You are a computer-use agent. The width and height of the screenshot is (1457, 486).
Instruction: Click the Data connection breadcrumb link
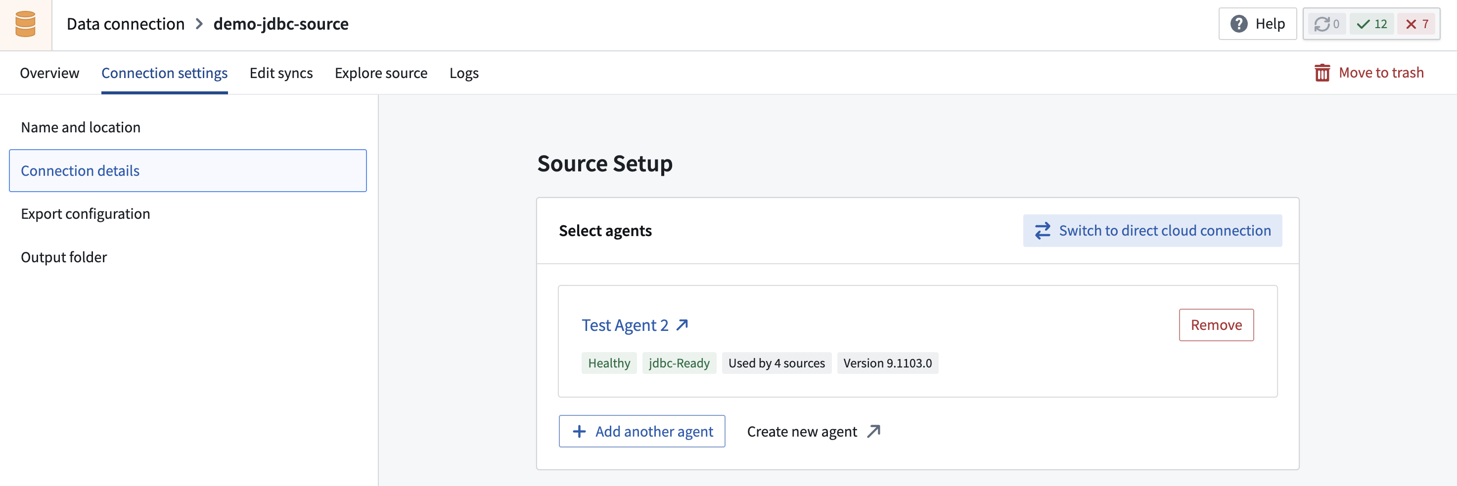126,24
